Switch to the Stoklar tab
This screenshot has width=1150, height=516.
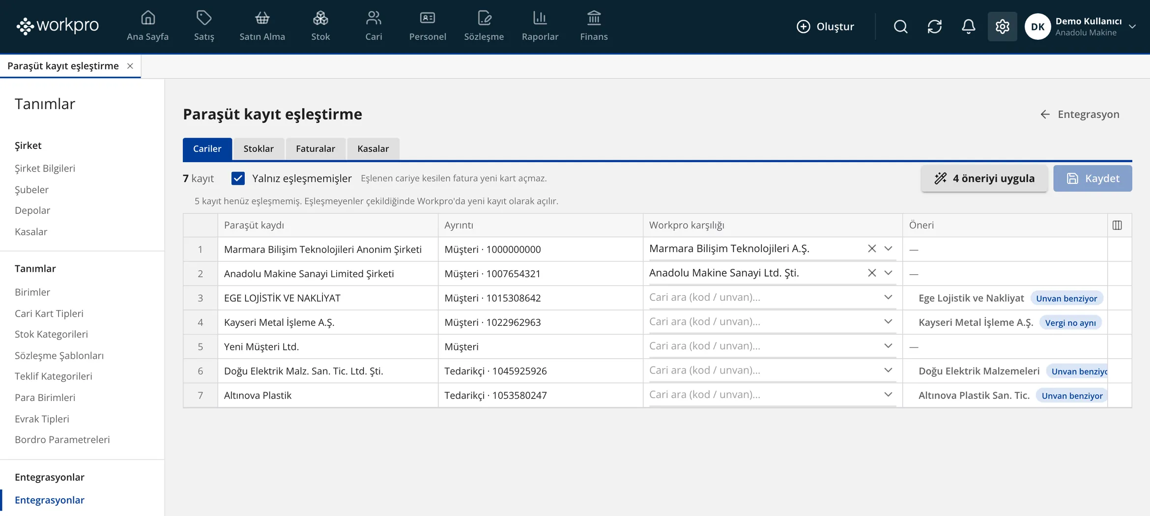pos(259,149)
